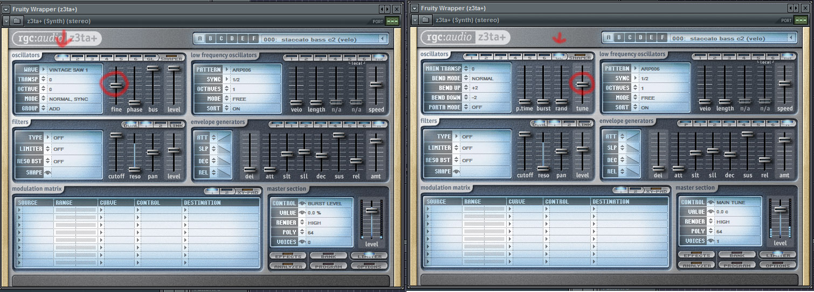Click the SLP envelope curve icon in the left window
Image resolution: width=814 pixels, height=292 pixels.
click(224, 149)
